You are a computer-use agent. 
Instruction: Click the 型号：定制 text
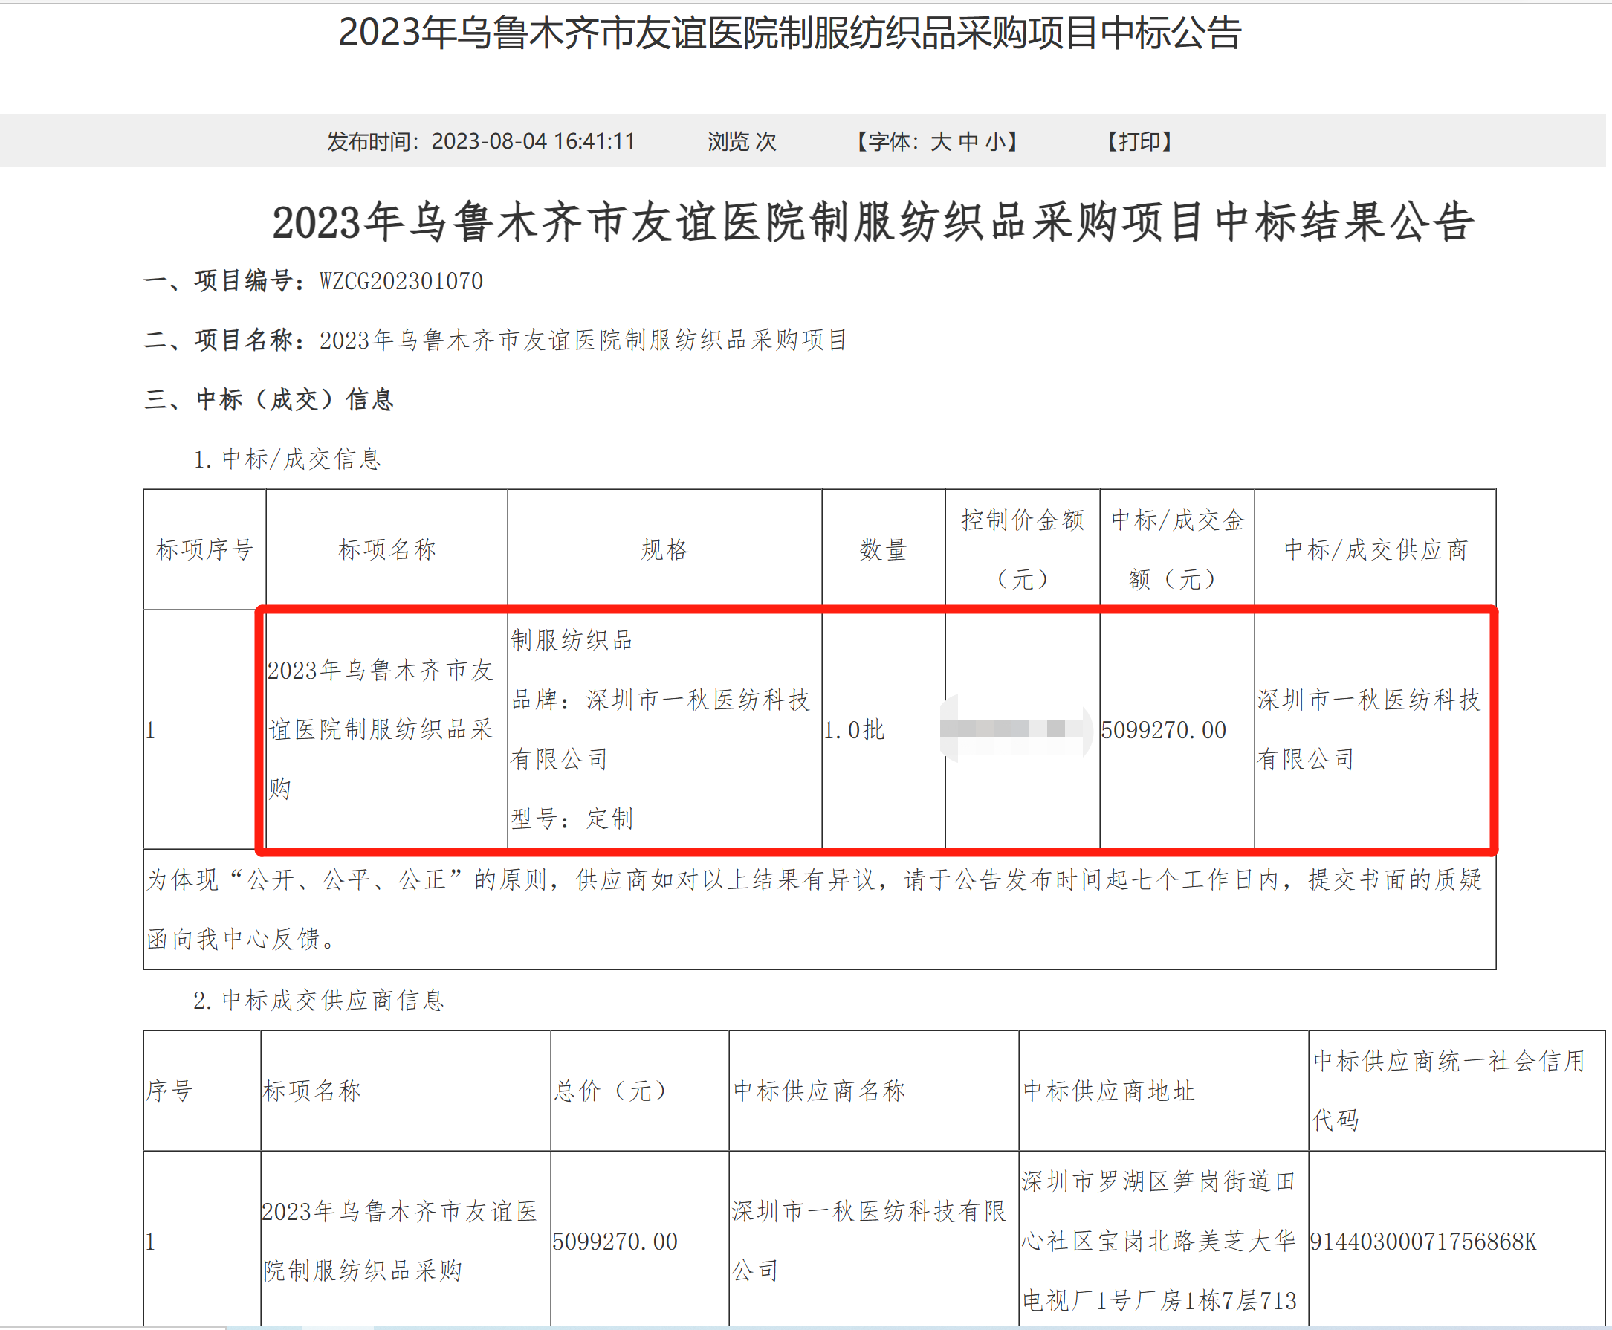pyautogui.click(x=572, y=819)
